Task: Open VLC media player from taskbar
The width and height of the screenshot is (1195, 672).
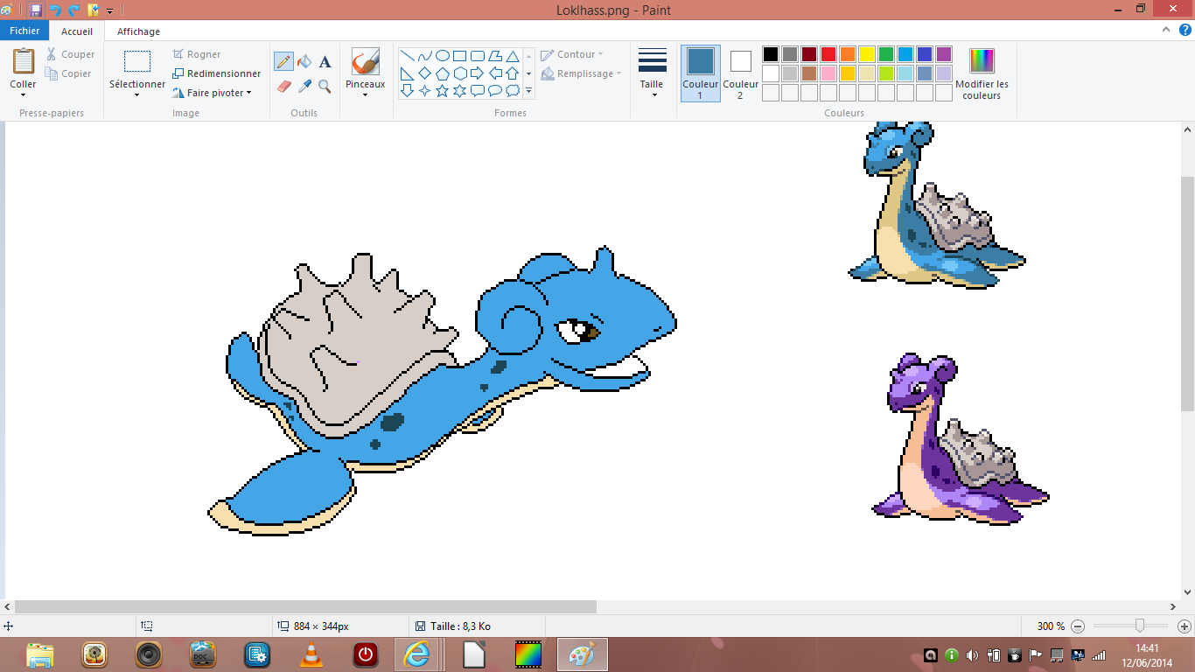Action: click(x=310, y=654)
